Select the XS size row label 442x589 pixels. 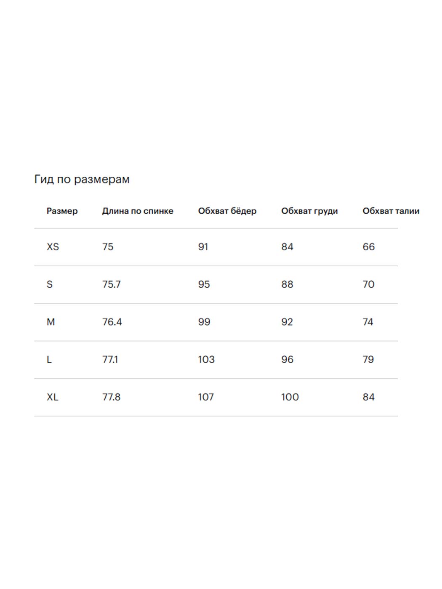53,247
